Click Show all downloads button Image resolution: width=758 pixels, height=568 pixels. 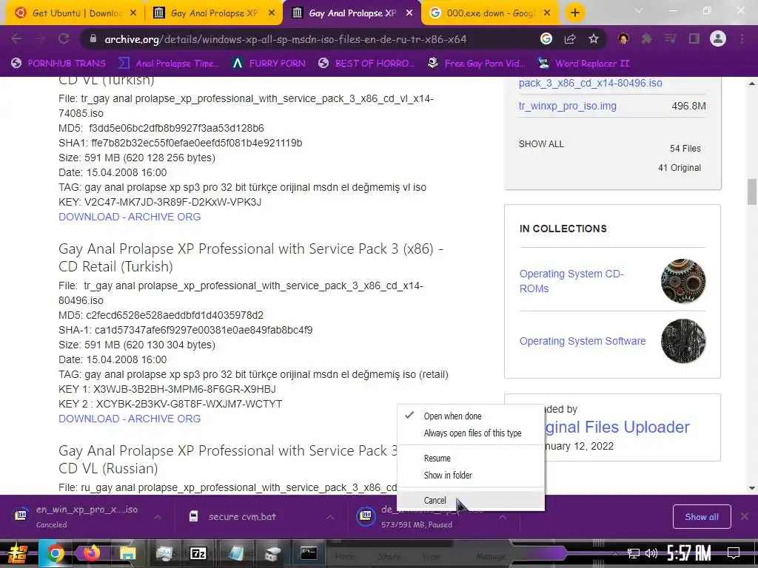(x=702, y=517)
